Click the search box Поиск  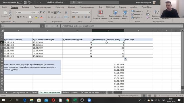(x=95, y=2)
